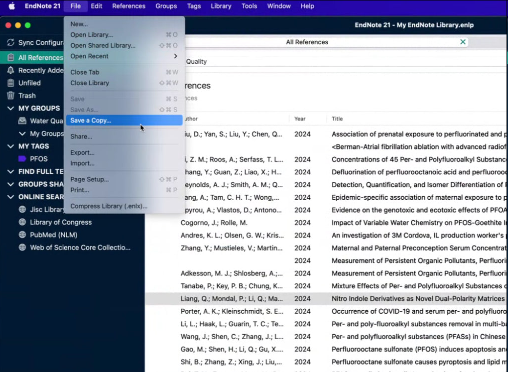Collapse the MY TAGS section
The width and height of the screenshot is (508, 372).
click(x=10, y=146)
